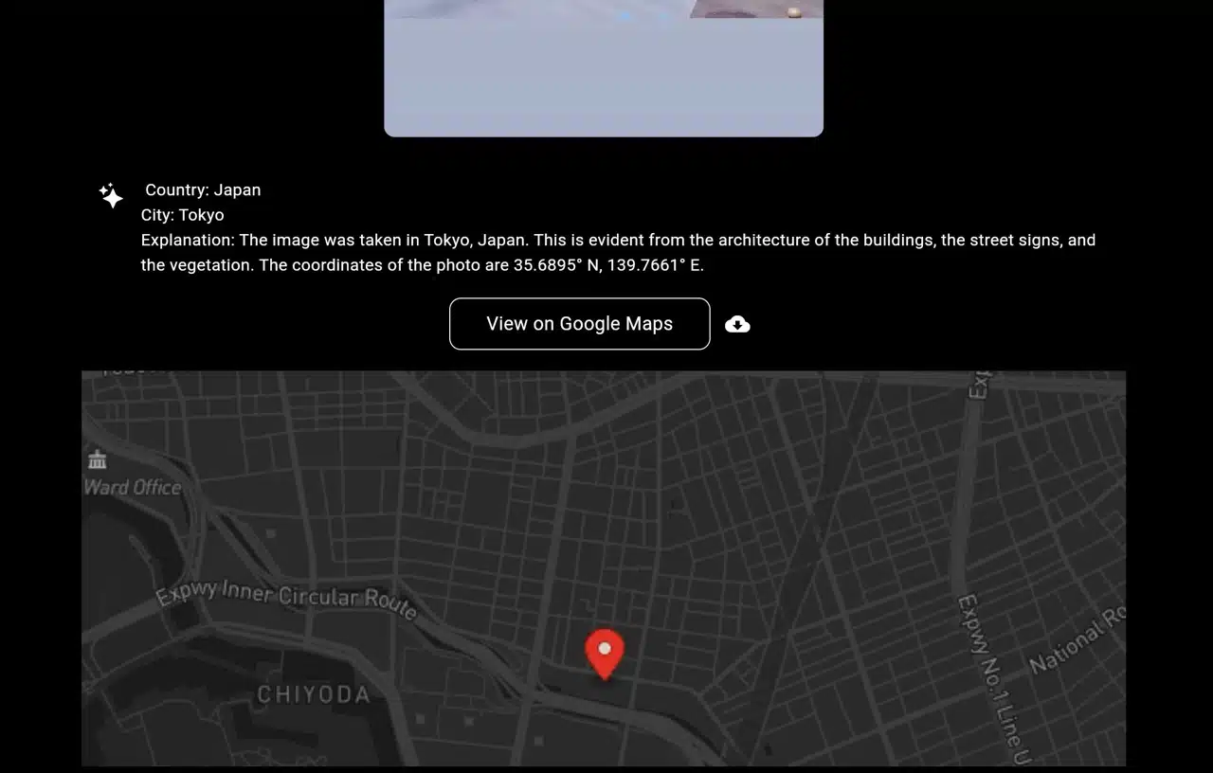Click the Country: Japan result line

tap(203, 189)
